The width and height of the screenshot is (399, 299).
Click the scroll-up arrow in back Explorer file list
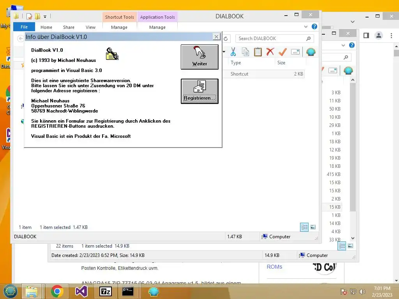(353, 80)
